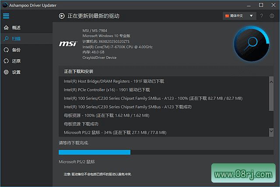Click the gear icon beside 设置

click(6, 72)
